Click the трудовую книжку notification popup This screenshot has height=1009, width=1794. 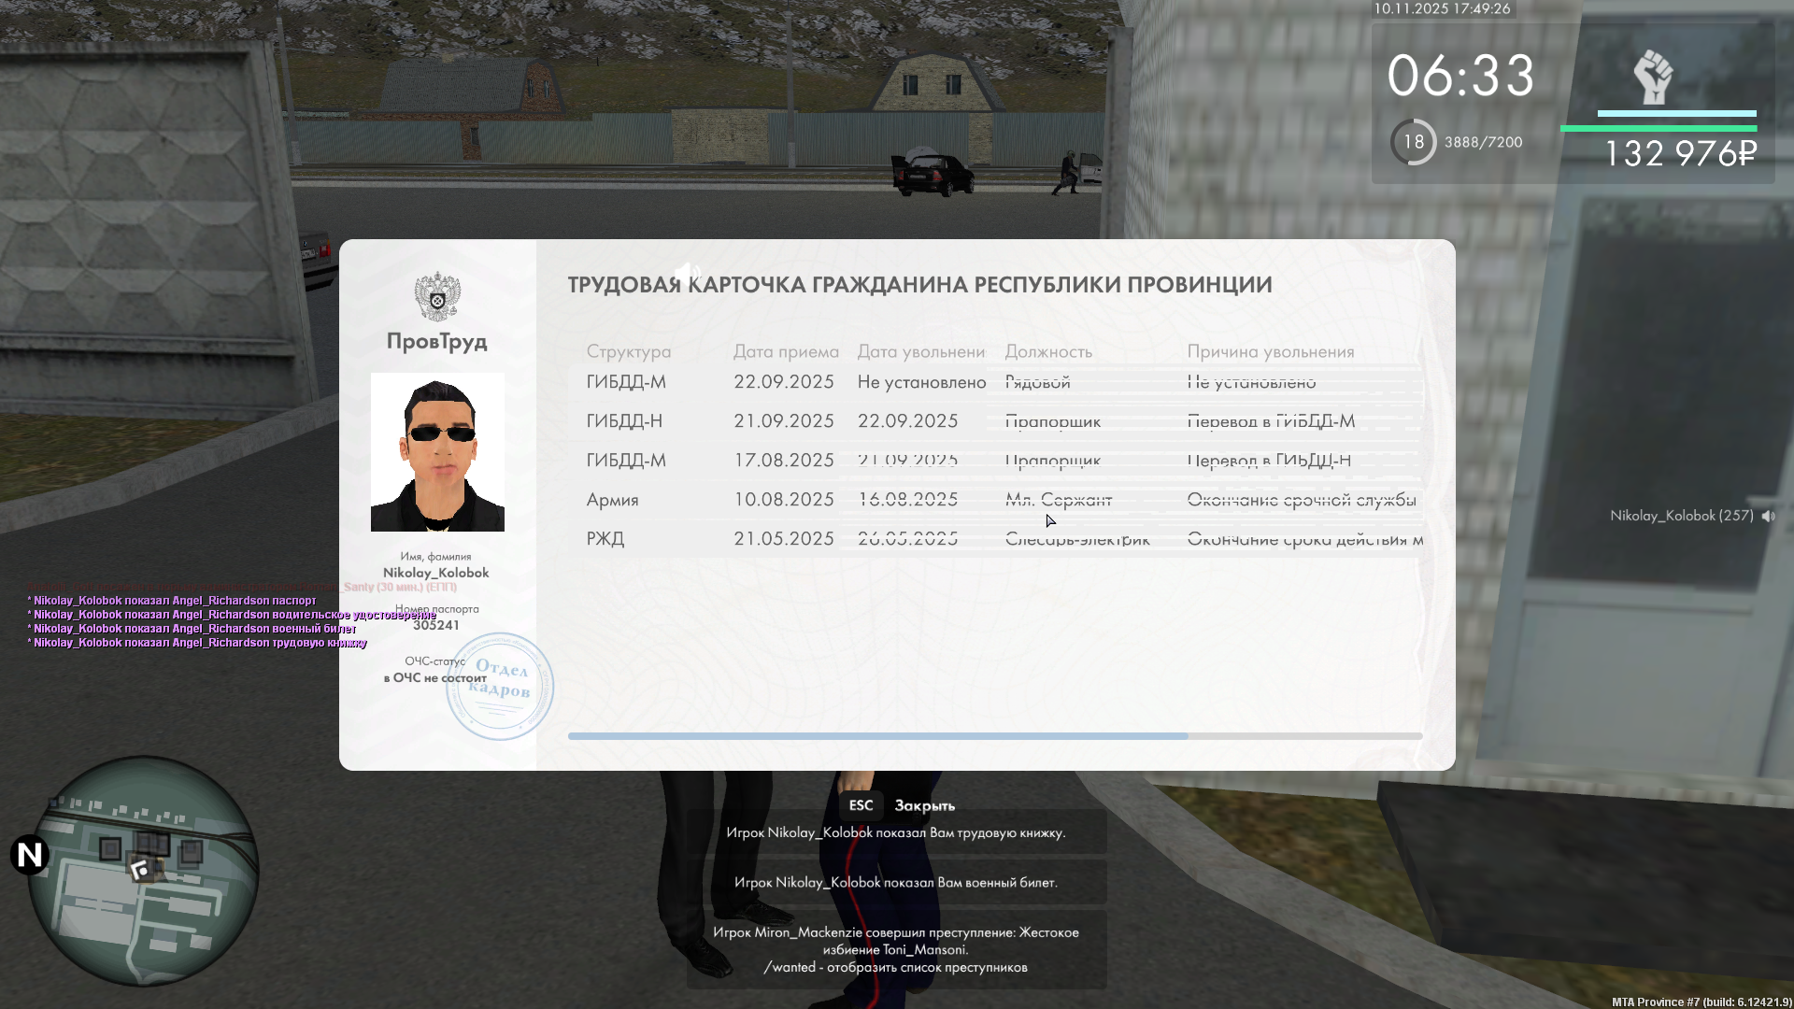click(x=896, y=832)
